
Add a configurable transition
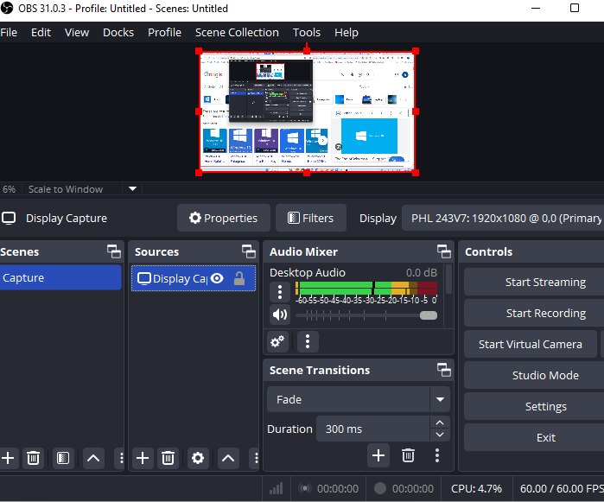pyautogui.click(x=378, y=455)
